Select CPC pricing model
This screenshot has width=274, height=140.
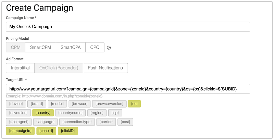(x=95, y=47)
